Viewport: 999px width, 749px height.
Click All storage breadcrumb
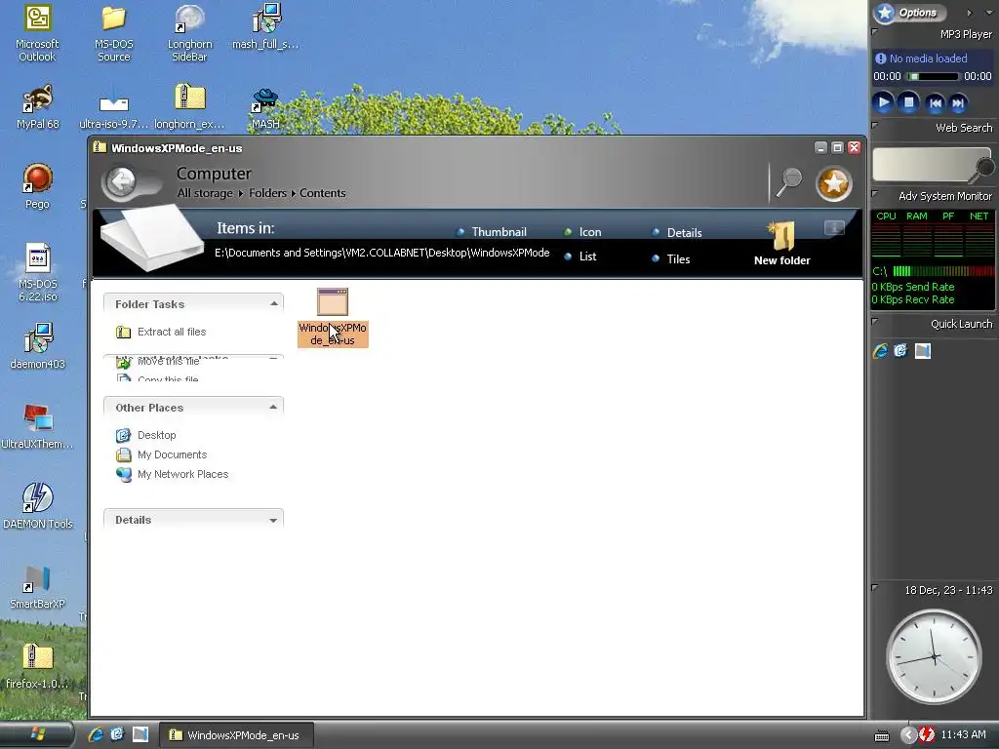coord(205,193)
